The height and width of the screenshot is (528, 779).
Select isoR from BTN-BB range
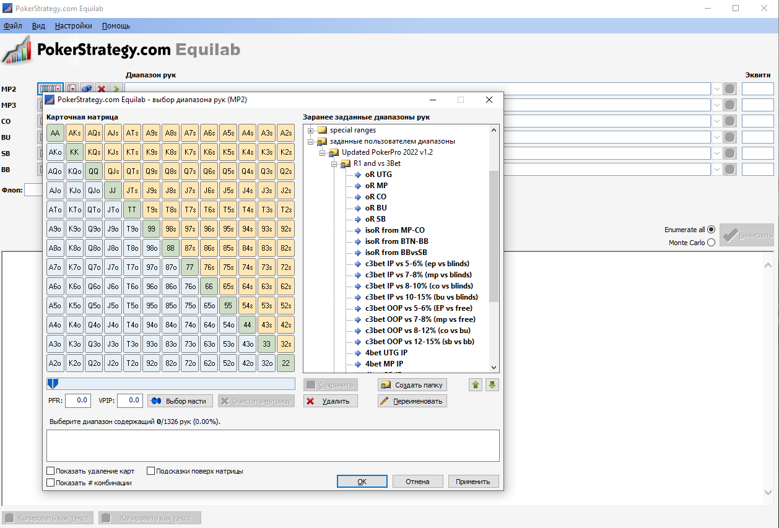[396, 241]
